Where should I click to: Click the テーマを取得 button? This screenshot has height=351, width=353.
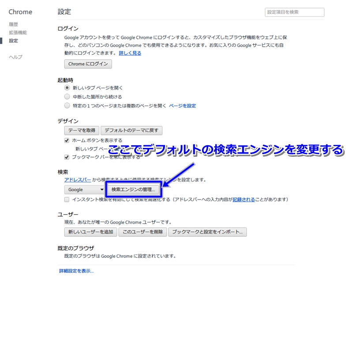82,130
